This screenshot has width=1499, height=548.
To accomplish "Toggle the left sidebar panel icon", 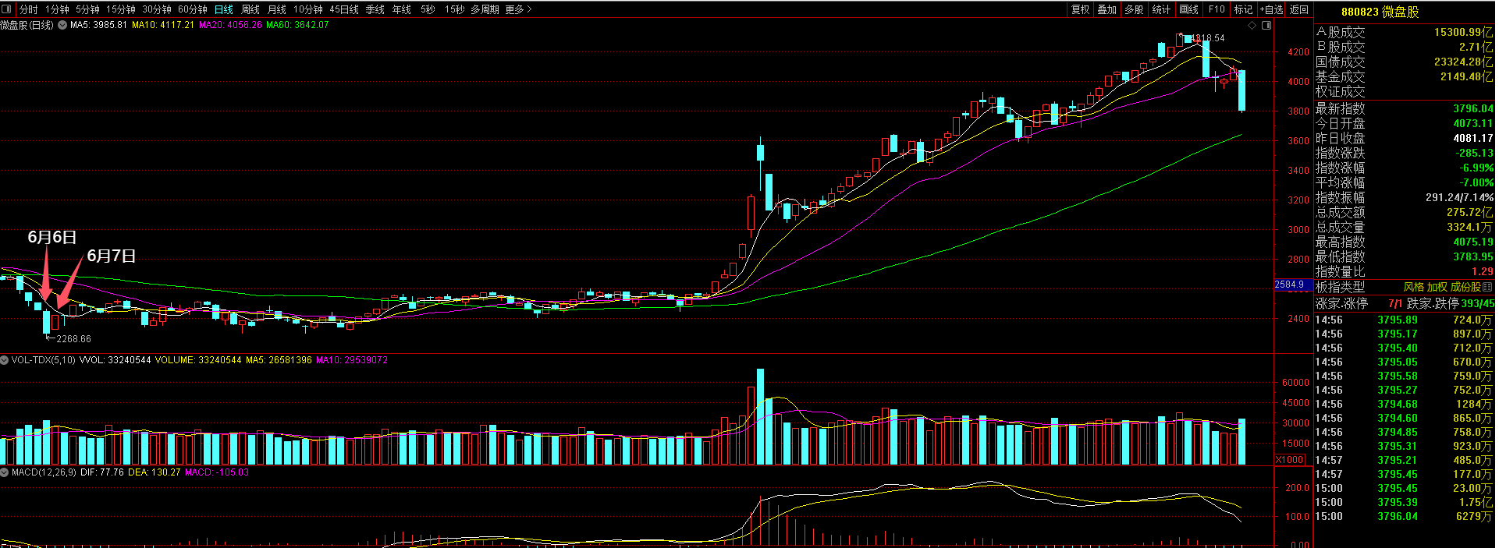I will (8, 9).
